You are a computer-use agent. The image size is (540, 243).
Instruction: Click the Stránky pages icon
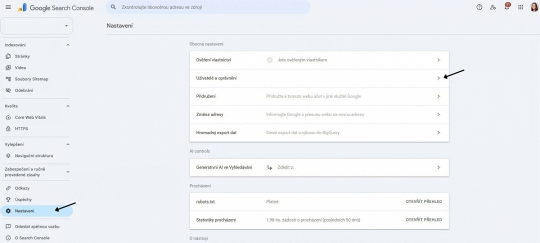click(8, 56)
